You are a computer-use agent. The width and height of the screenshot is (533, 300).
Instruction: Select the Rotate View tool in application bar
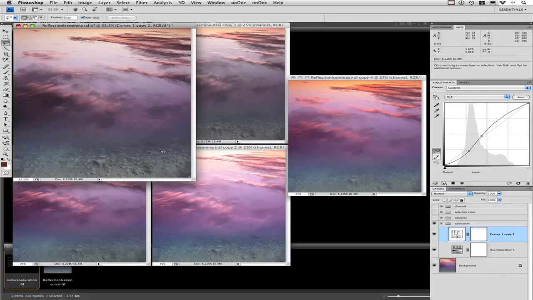(x=95, y=9)
